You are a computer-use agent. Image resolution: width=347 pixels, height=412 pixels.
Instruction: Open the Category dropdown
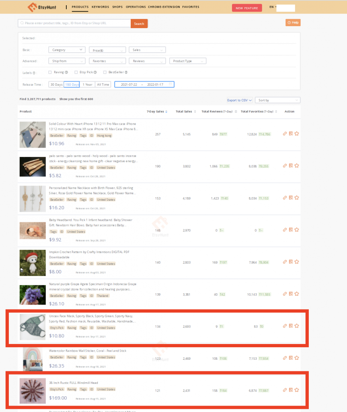(x=67, y=49)
